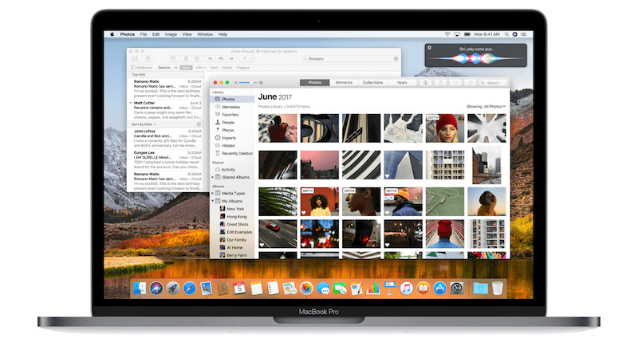Switch to the Moments tab
Viewport: 638px width, 358px height.
click(x=344, y=82)
